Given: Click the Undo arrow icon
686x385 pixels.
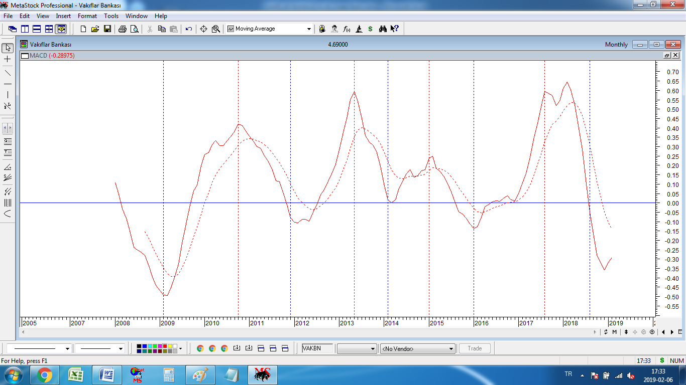Looking at the screenshot, I should tap(189, 29).
